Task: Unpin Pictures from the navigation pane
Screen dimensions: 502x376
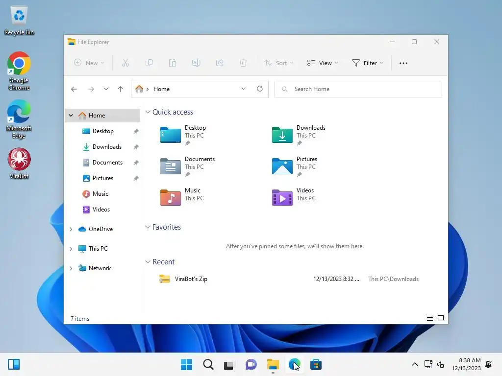Action: click(x=136, y=178)
